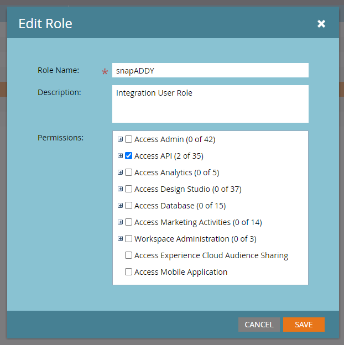This screenshot has width=344, height=345.
Task: Click the Role Name input field
Action: click(210, 70)
